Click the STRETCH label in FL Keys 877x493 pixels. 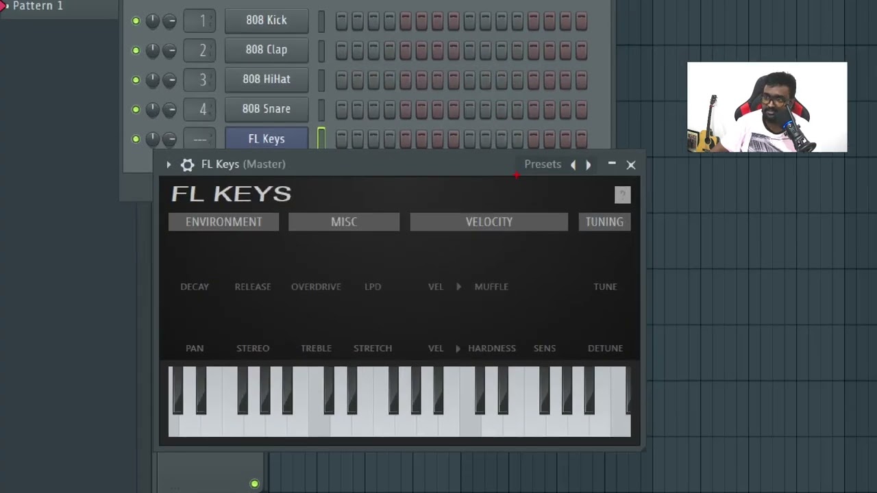[373, 349]
